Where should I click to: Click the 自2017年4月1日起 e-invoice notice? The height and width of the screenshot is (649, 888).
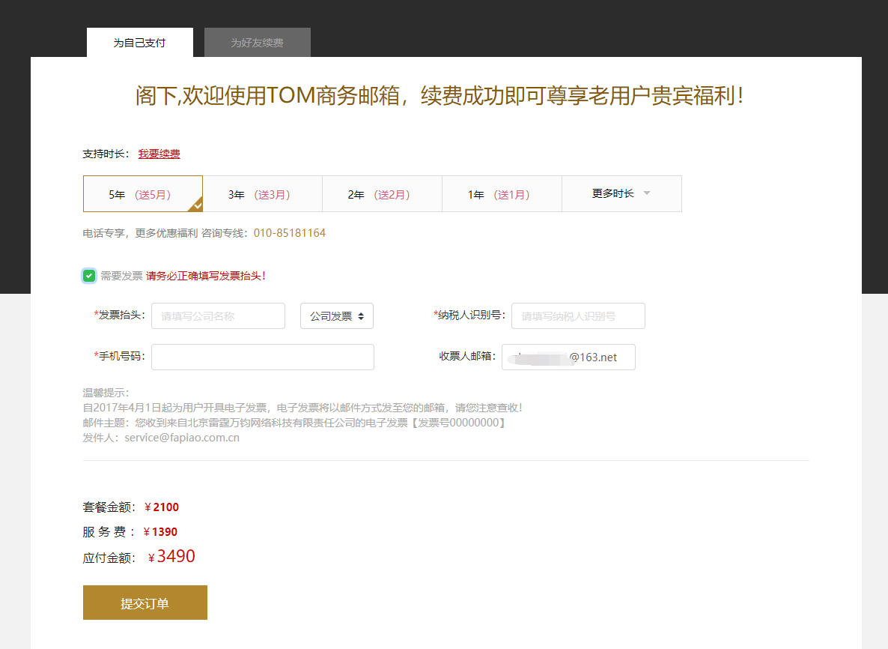tap(303, 408)
